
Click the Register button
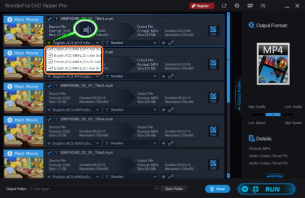(x=202, y=6)
